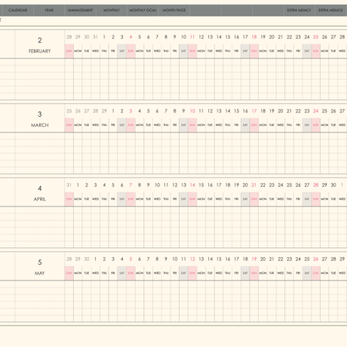This screenshot has width=347, height=347.
Task: Open the CALENDAR tab
Action: [17, 11]
